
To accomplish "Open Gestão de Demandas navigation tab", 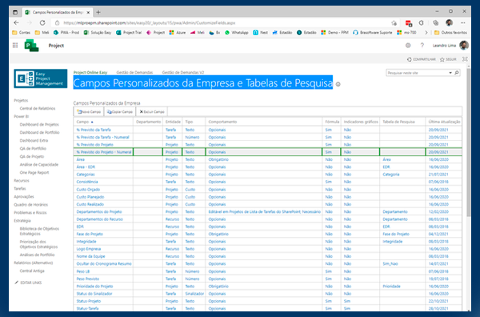I will coord(134,72).
